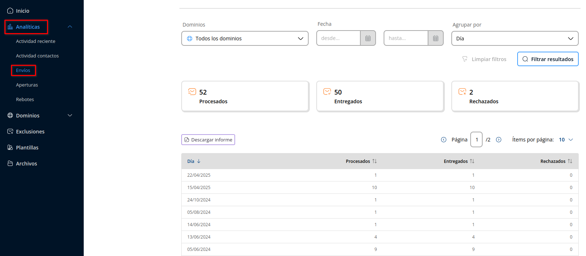
Task: Click Descargar informe button
Action: (x=208, y=140)
